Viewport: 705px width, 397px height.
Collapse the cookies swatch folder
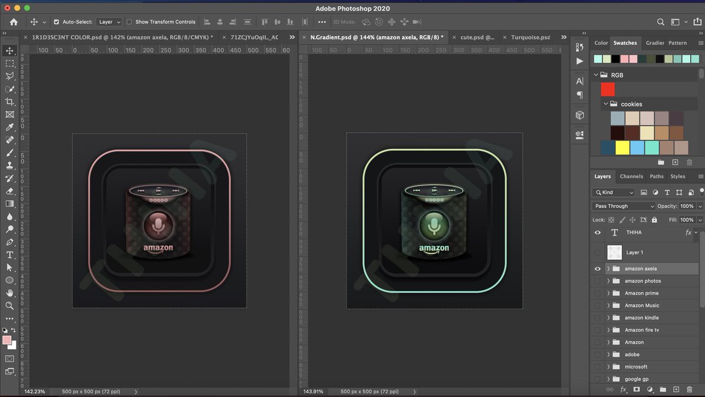click(605, 104)
